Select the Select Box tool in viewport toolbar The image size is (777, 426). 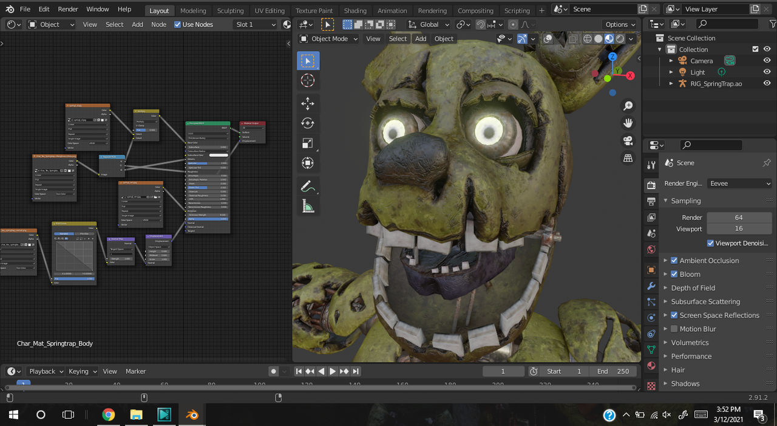click(308, 61)
